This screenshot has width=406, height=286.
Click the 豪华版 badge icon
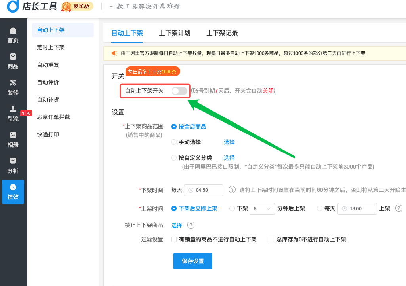click(66, 6)
